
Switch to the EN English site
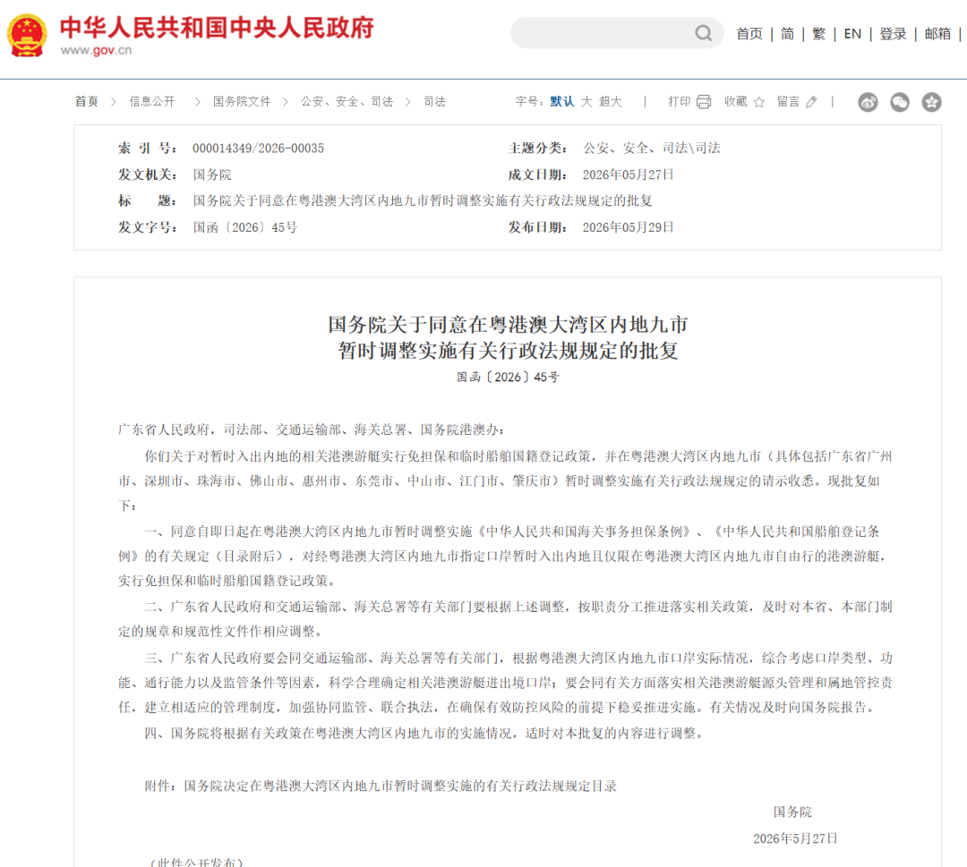click(852, 34)
